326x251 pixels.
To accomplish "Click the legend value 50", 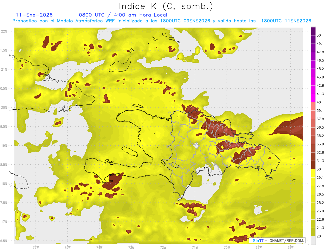I will coord(319,35).
